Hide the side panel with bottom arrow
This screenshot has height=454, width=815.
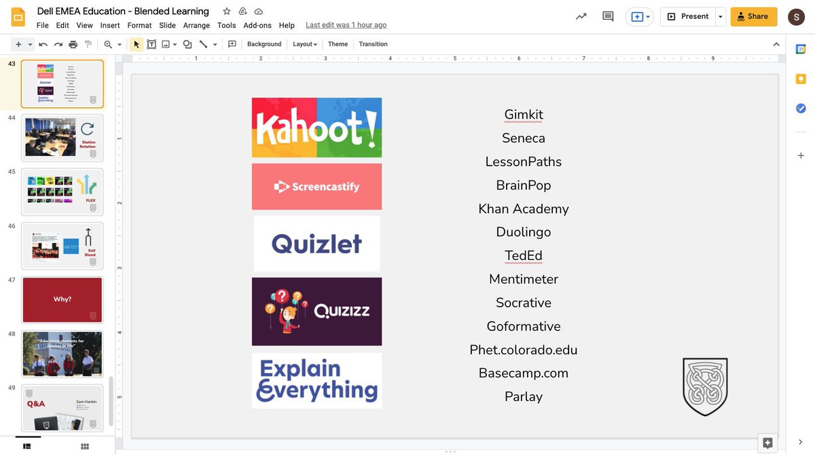pyautogui.click(x=801, y=442)
